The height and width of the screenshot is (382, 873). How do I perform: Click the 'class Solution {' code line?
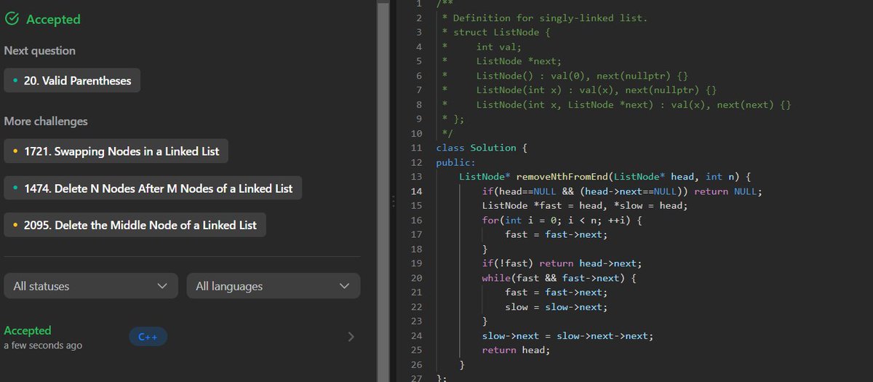point(480,148)
